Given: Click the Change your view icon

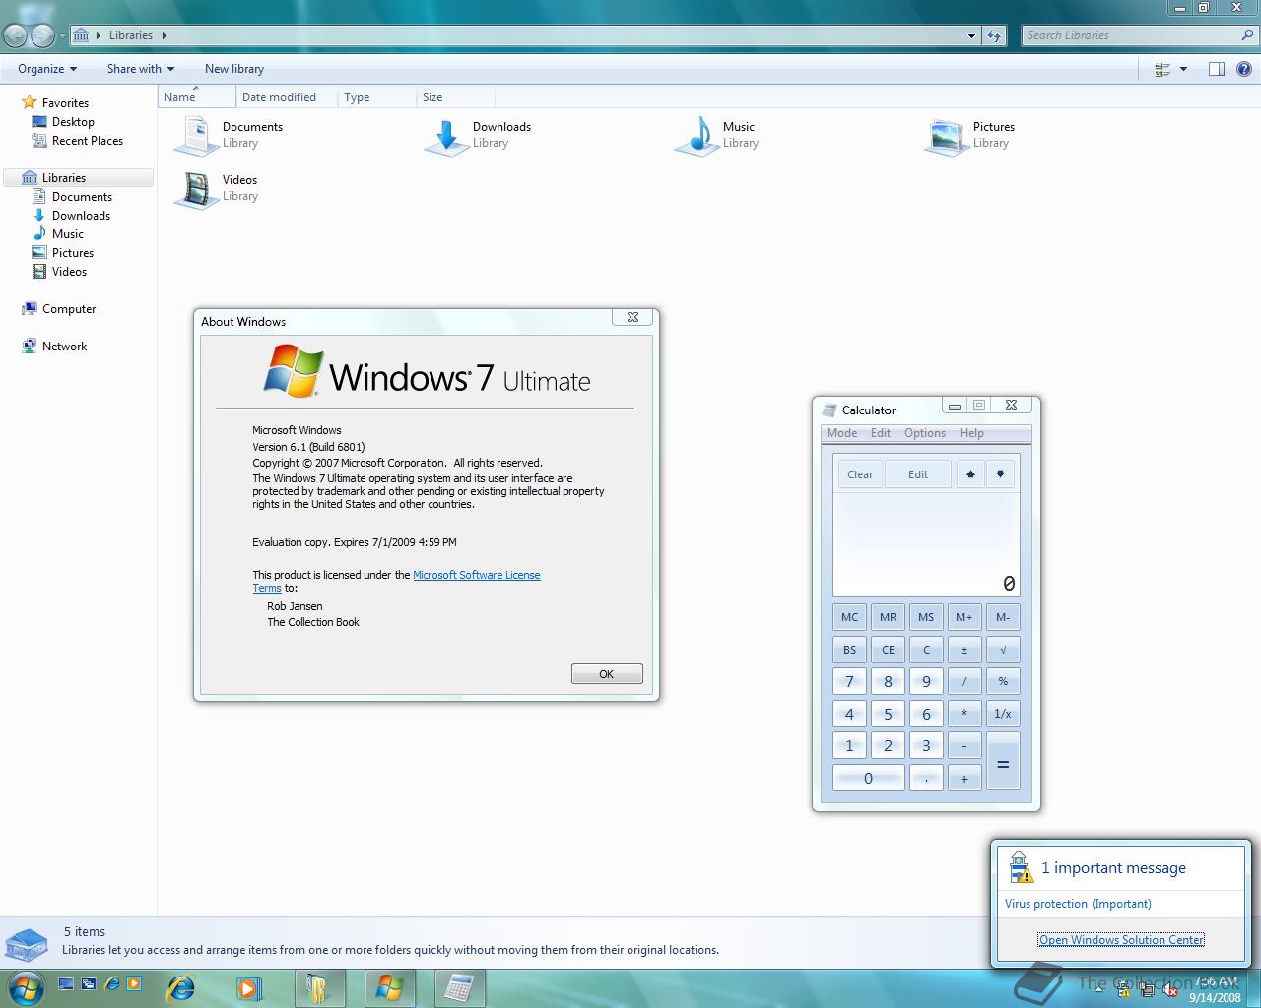Looking at the screenshot, I should pyautogui.click(x=1162, y=69).
